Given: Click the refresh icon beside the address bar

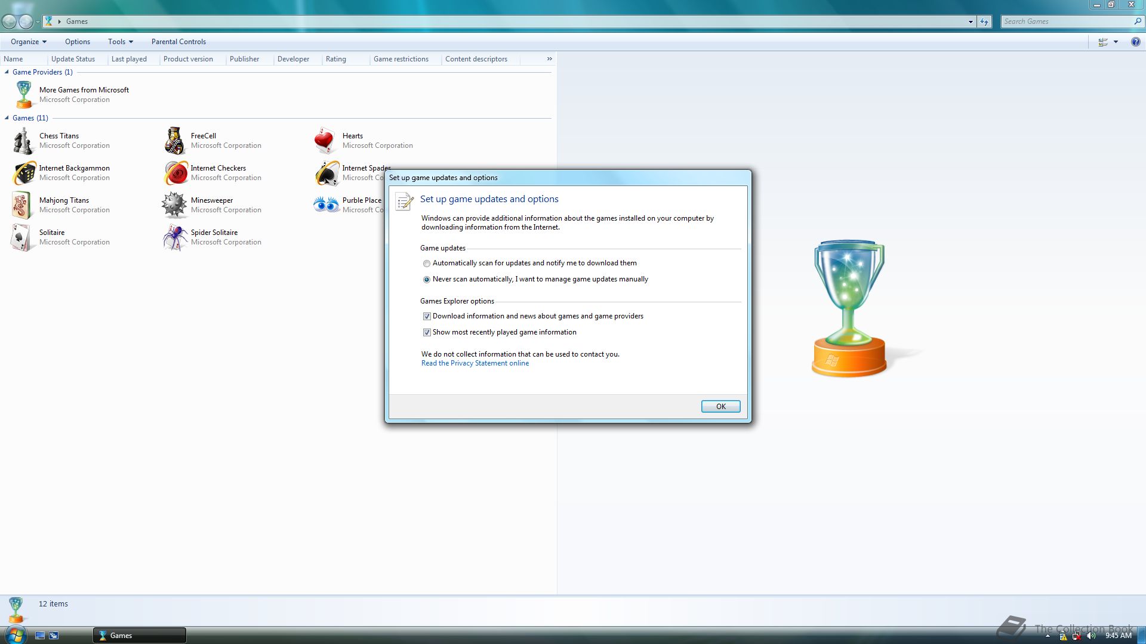Looking at the screenshot, I should 984,21.
